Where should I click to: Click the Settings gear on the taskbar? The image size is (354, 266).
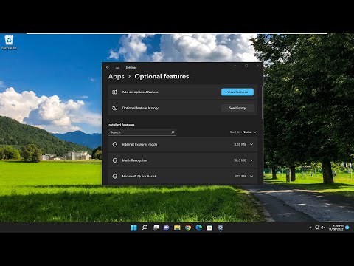[x=221, y=228]
